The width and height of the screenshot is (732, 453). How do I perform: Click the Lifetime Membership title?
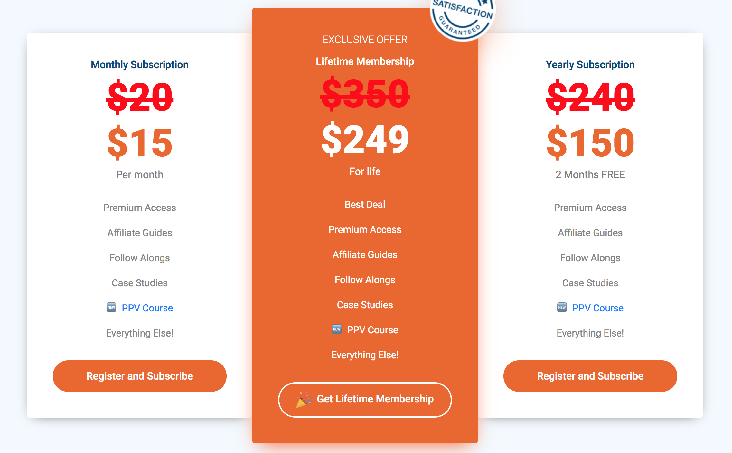[x=365, y=61]
